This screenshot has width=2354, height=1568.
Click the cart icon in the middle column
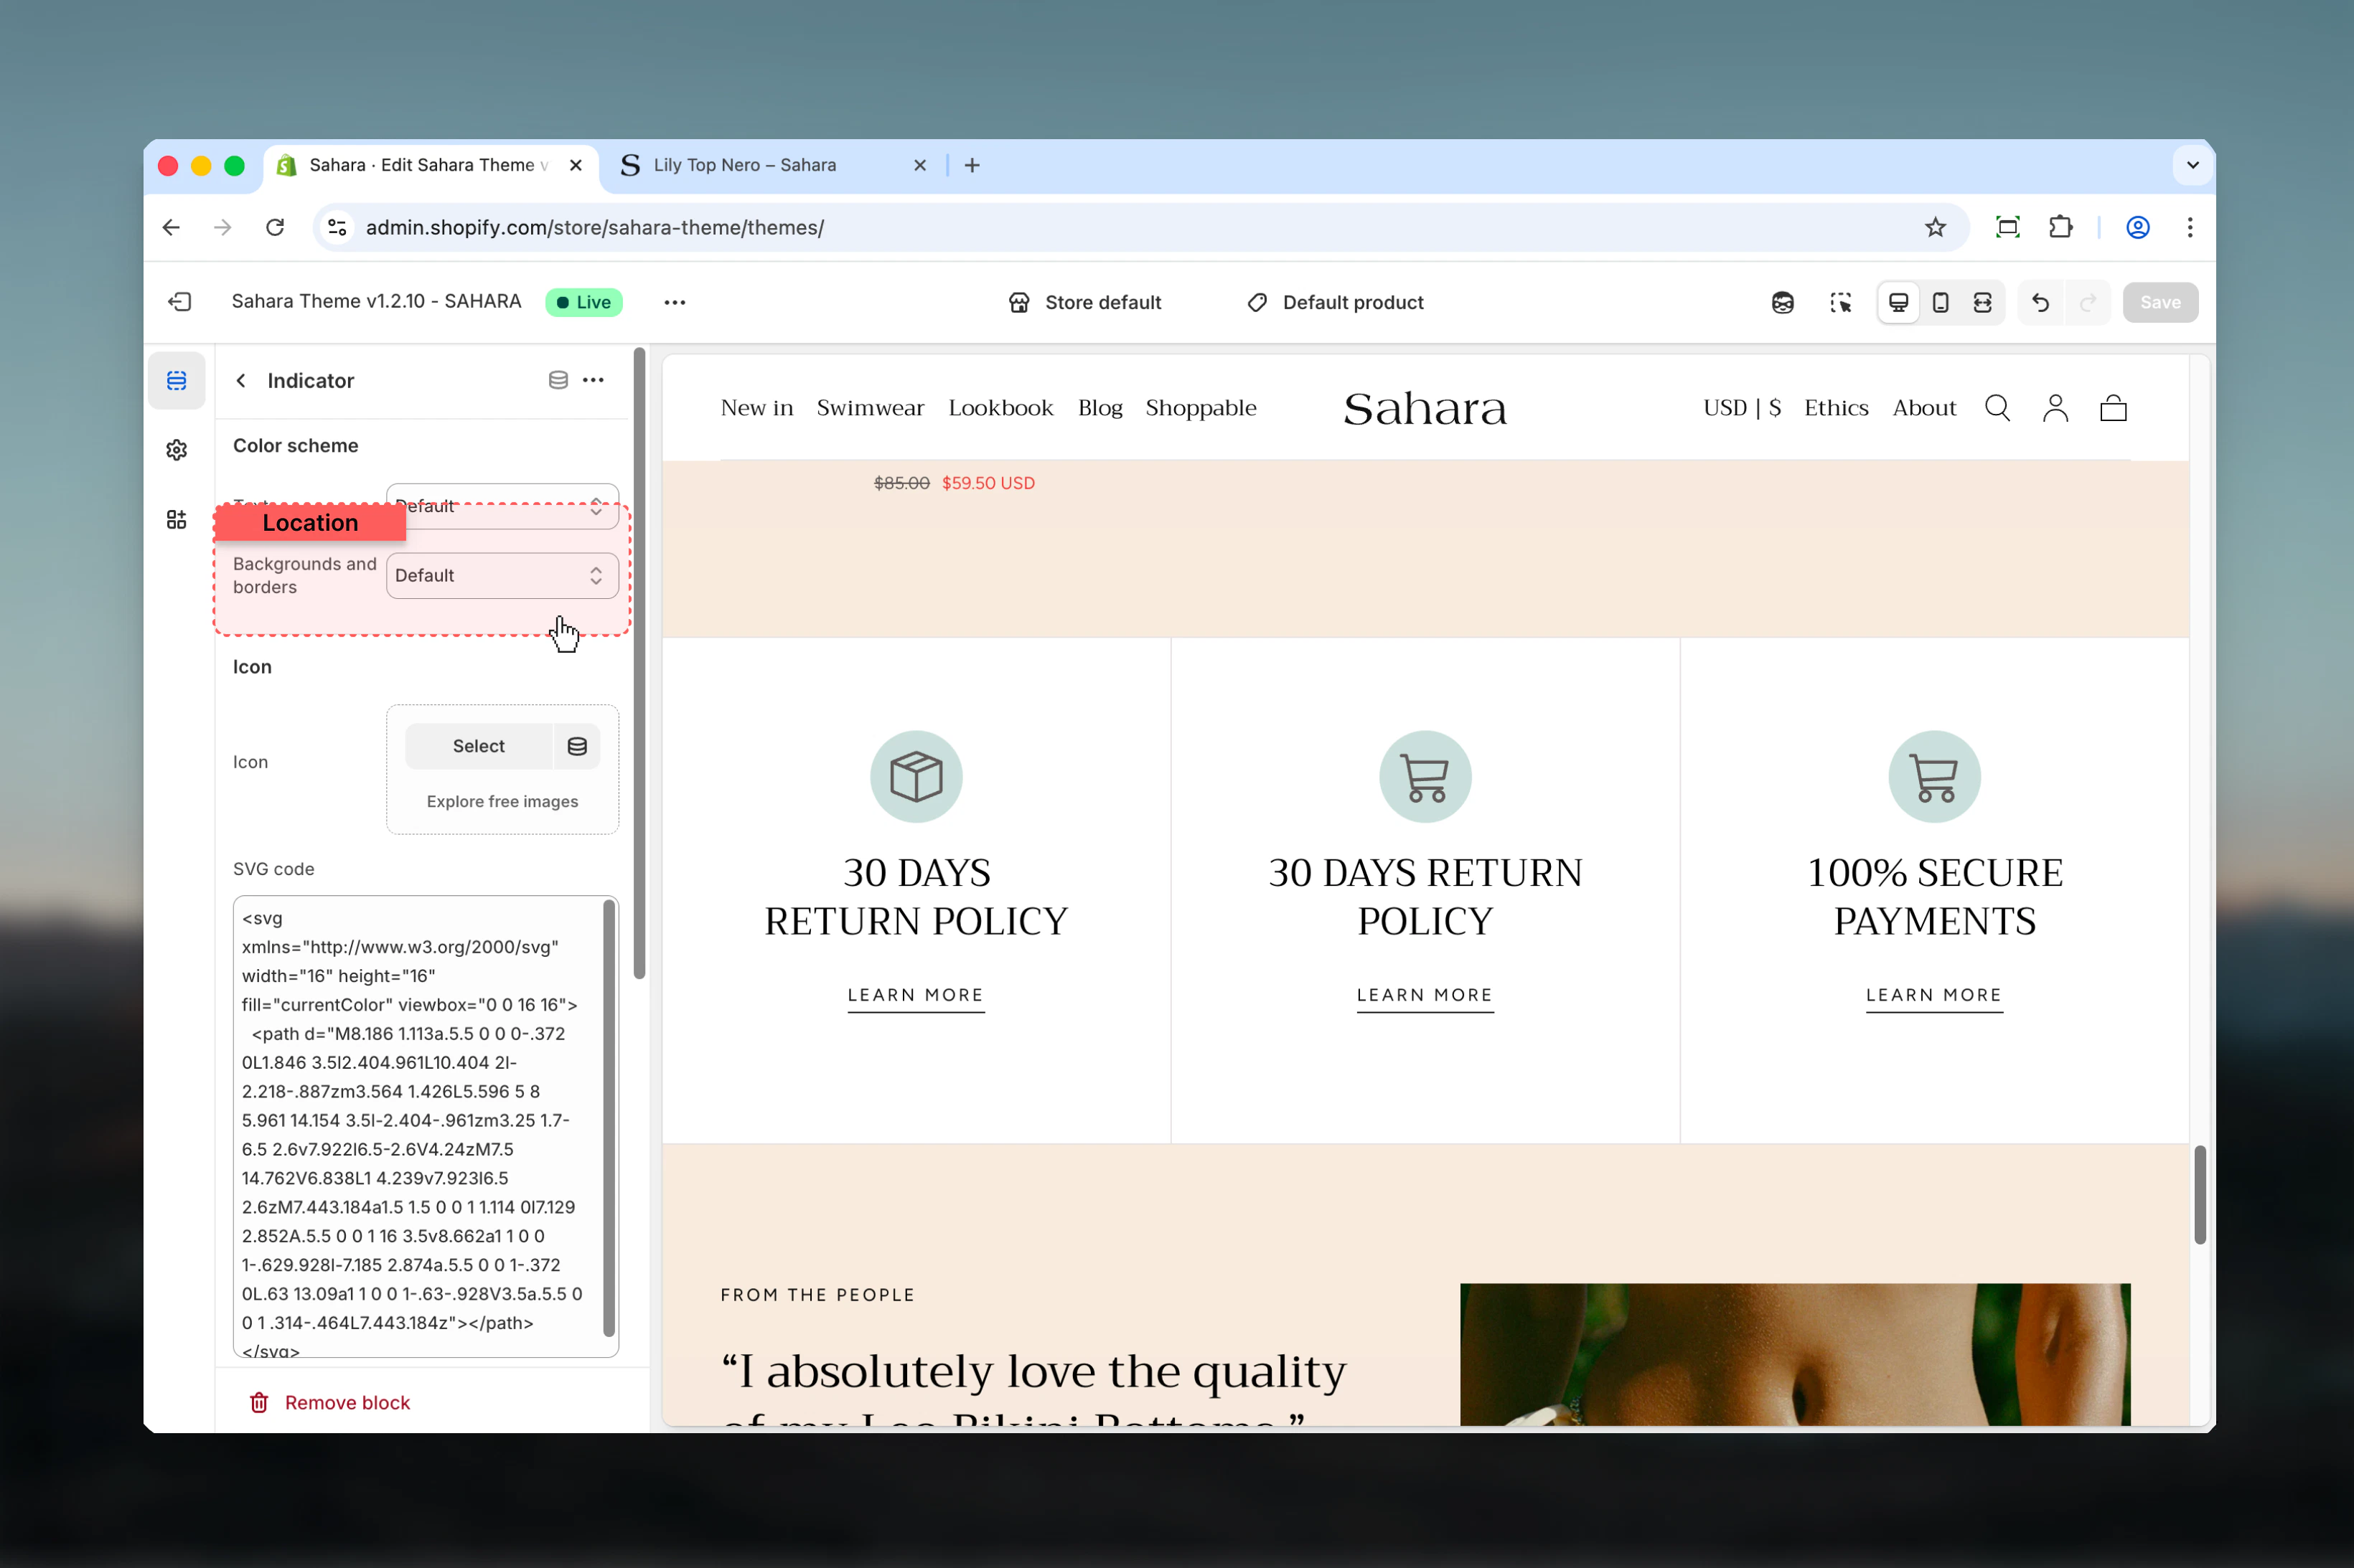(x=1425, y=776)
